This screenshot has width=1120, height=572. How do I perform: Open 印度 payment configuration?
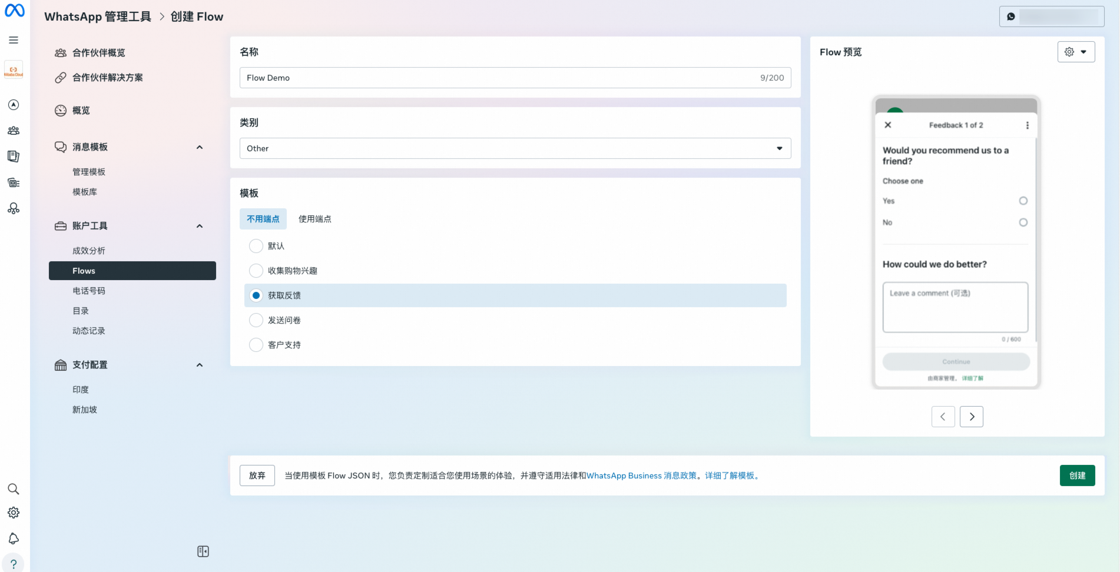[x=81, y=390]
